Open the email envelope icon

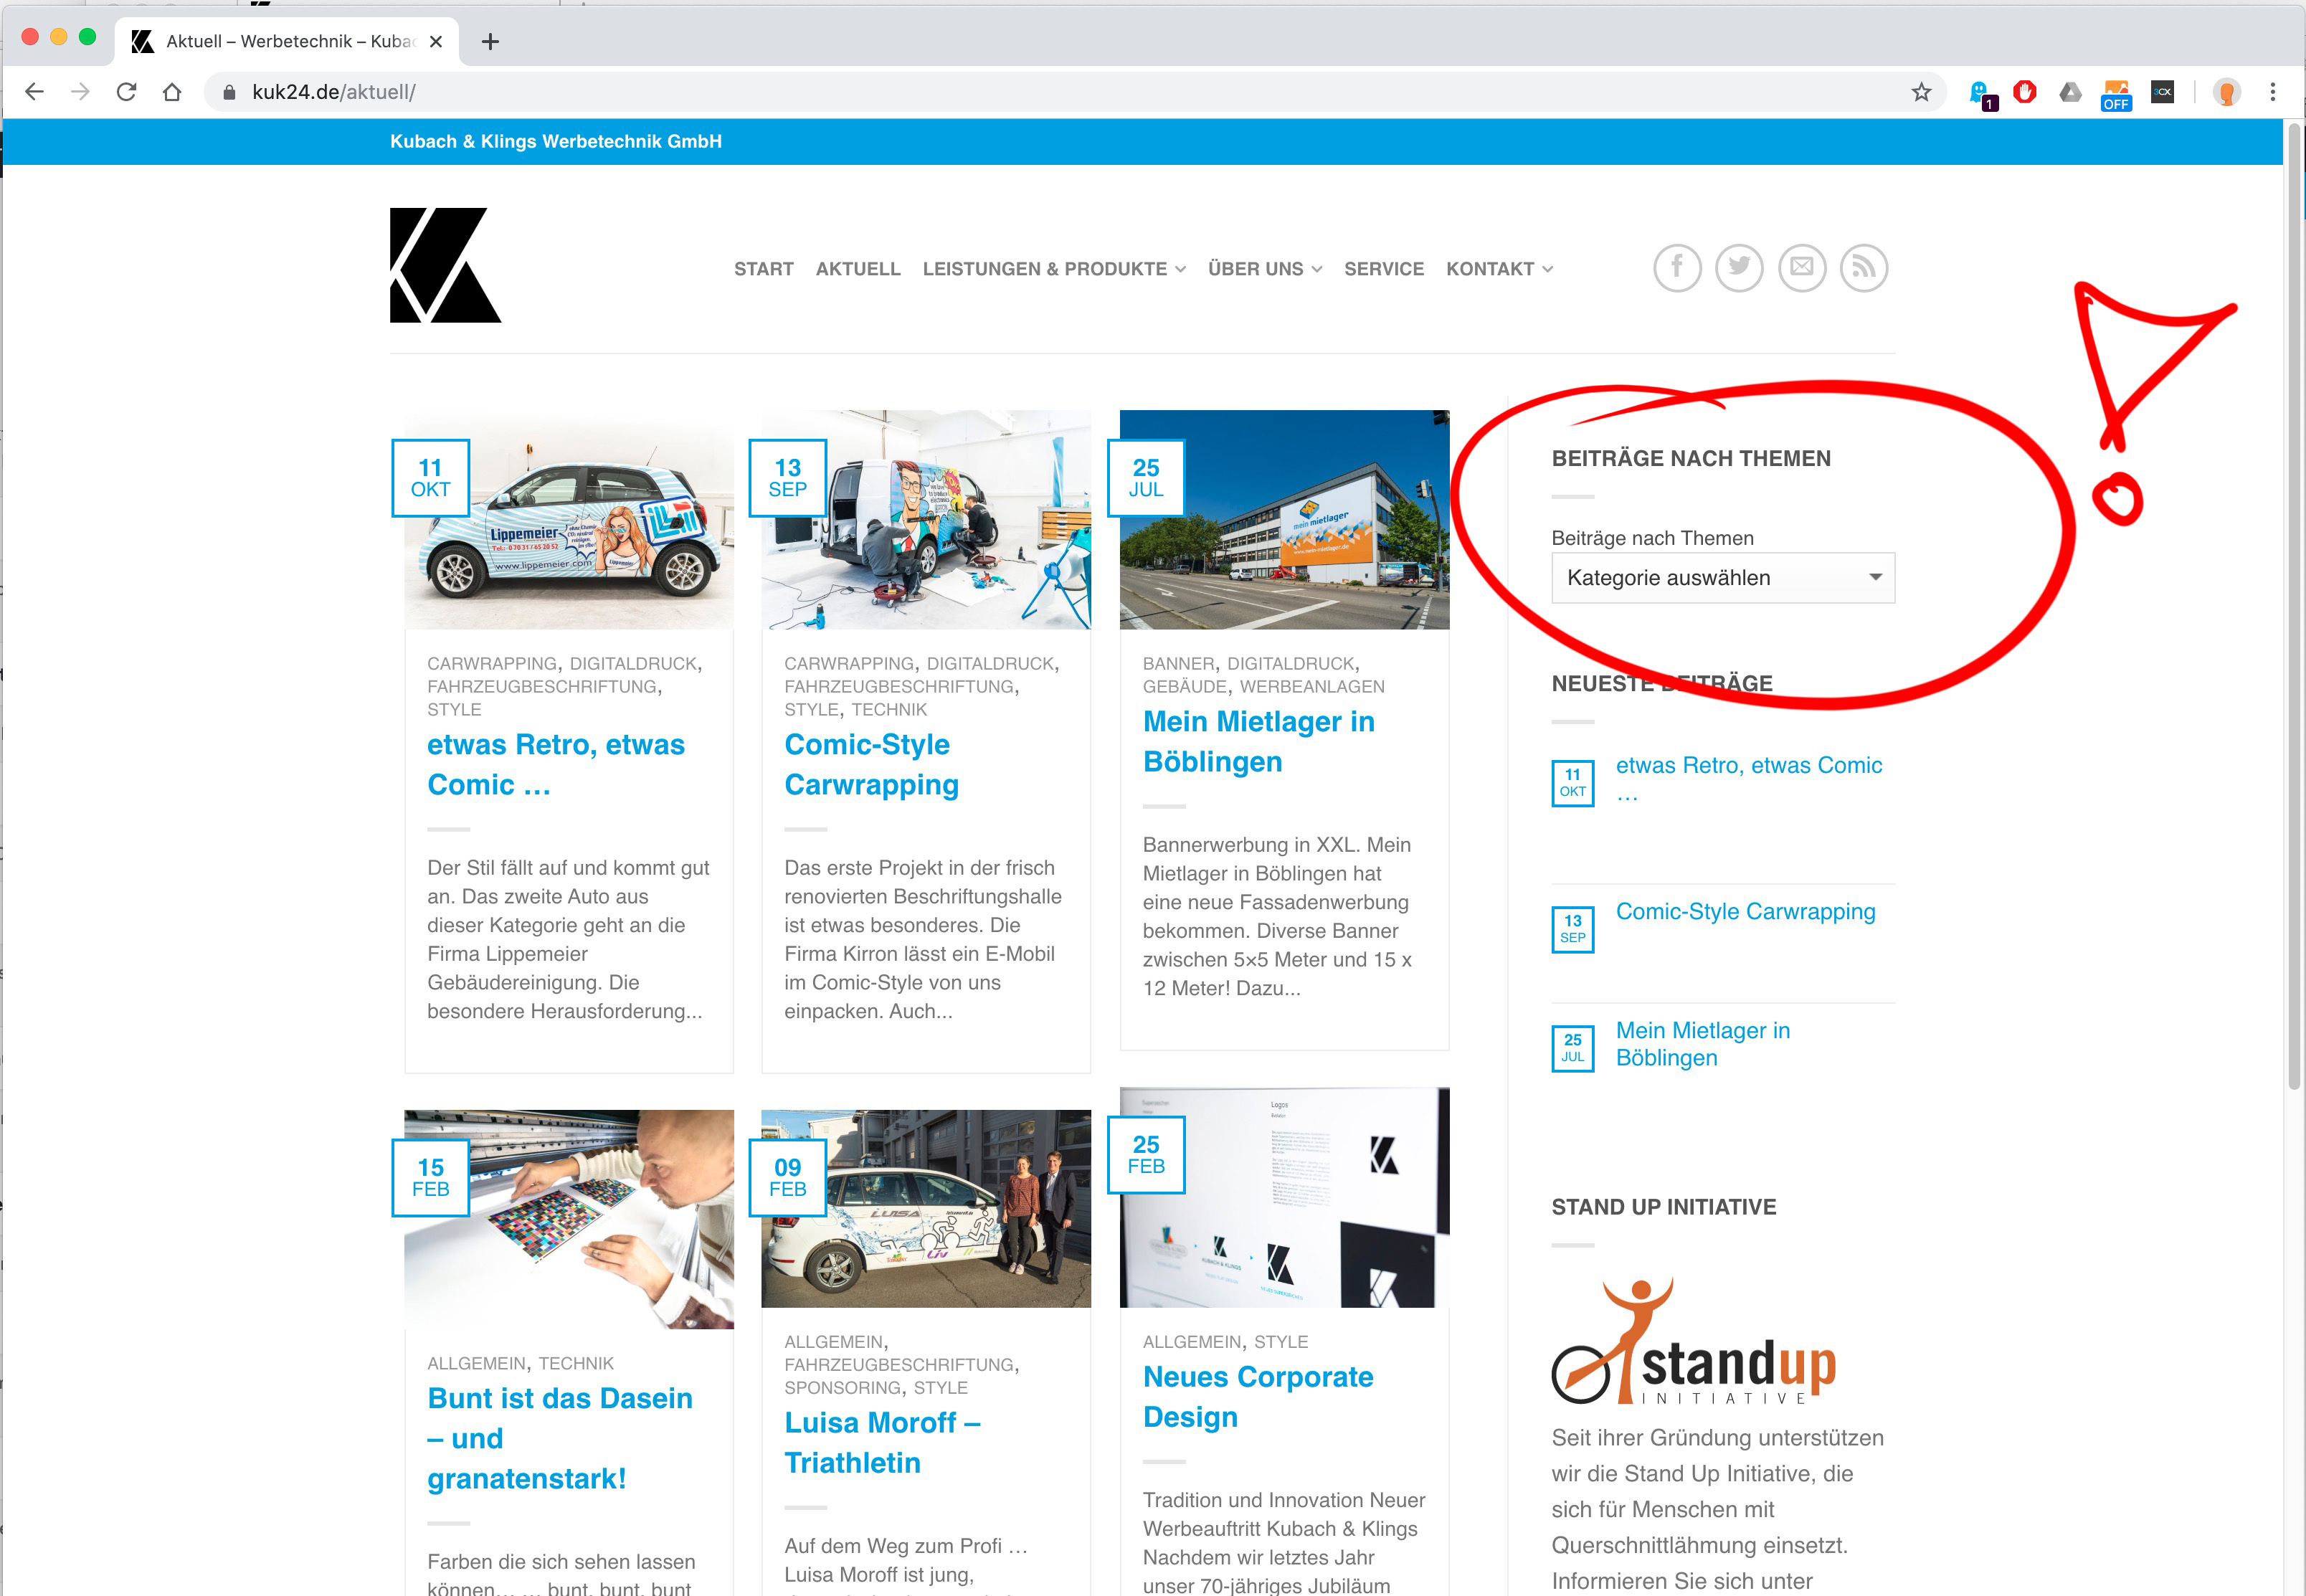click(x=1802, y=268)
